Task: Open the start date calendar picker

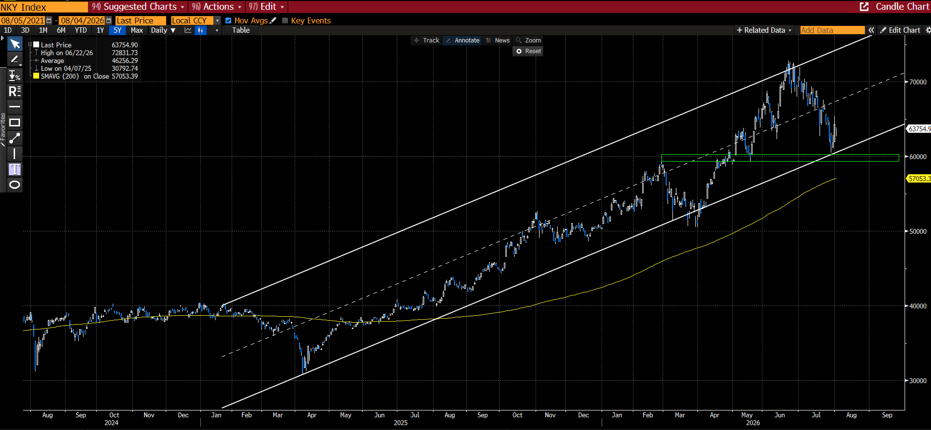Action: point(49,20)
